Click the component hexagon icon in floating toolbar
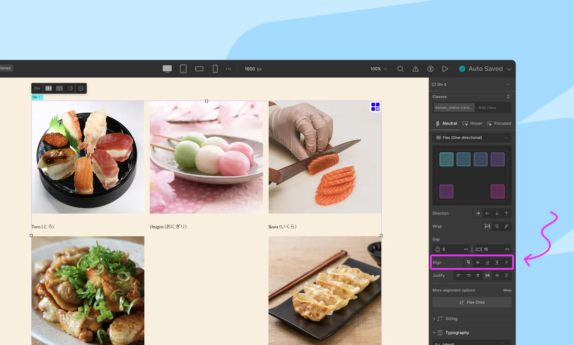 70,88
